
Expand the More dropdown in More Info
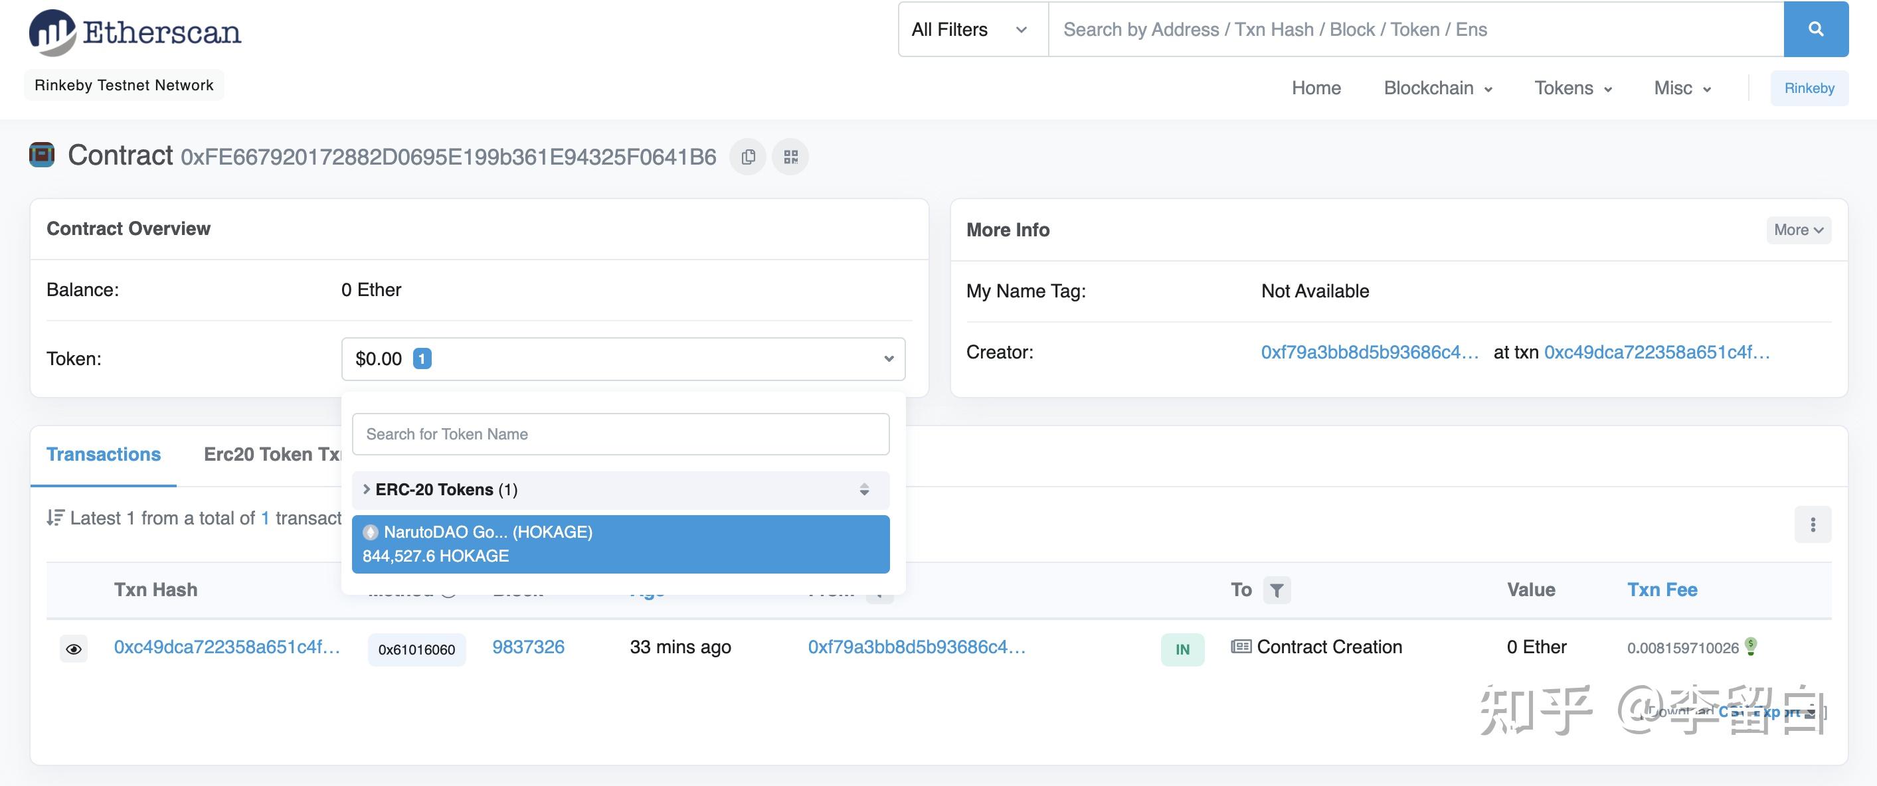(1797, 230)
